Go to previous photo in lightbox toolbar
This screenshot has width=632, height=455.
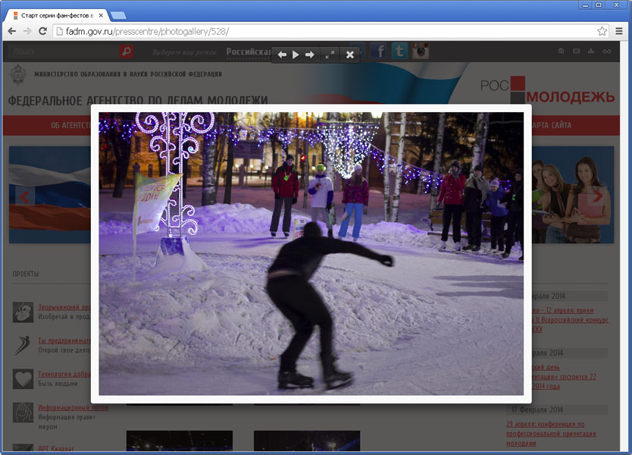click(282, 55)
